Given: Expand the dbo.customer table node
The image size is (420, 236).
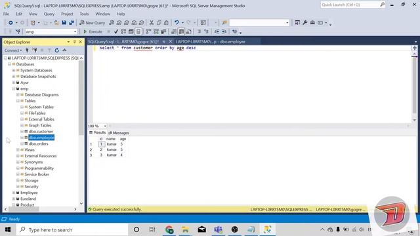Looking at the screenshot, I should tap(22, 131).
